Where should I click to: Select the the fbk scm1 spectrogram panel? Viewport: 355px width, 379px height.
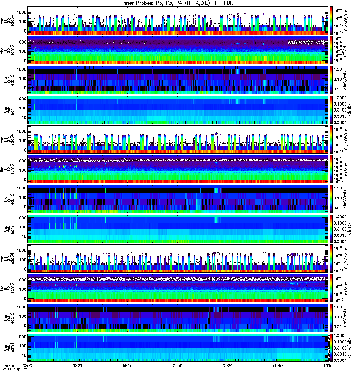coord(178,348)
